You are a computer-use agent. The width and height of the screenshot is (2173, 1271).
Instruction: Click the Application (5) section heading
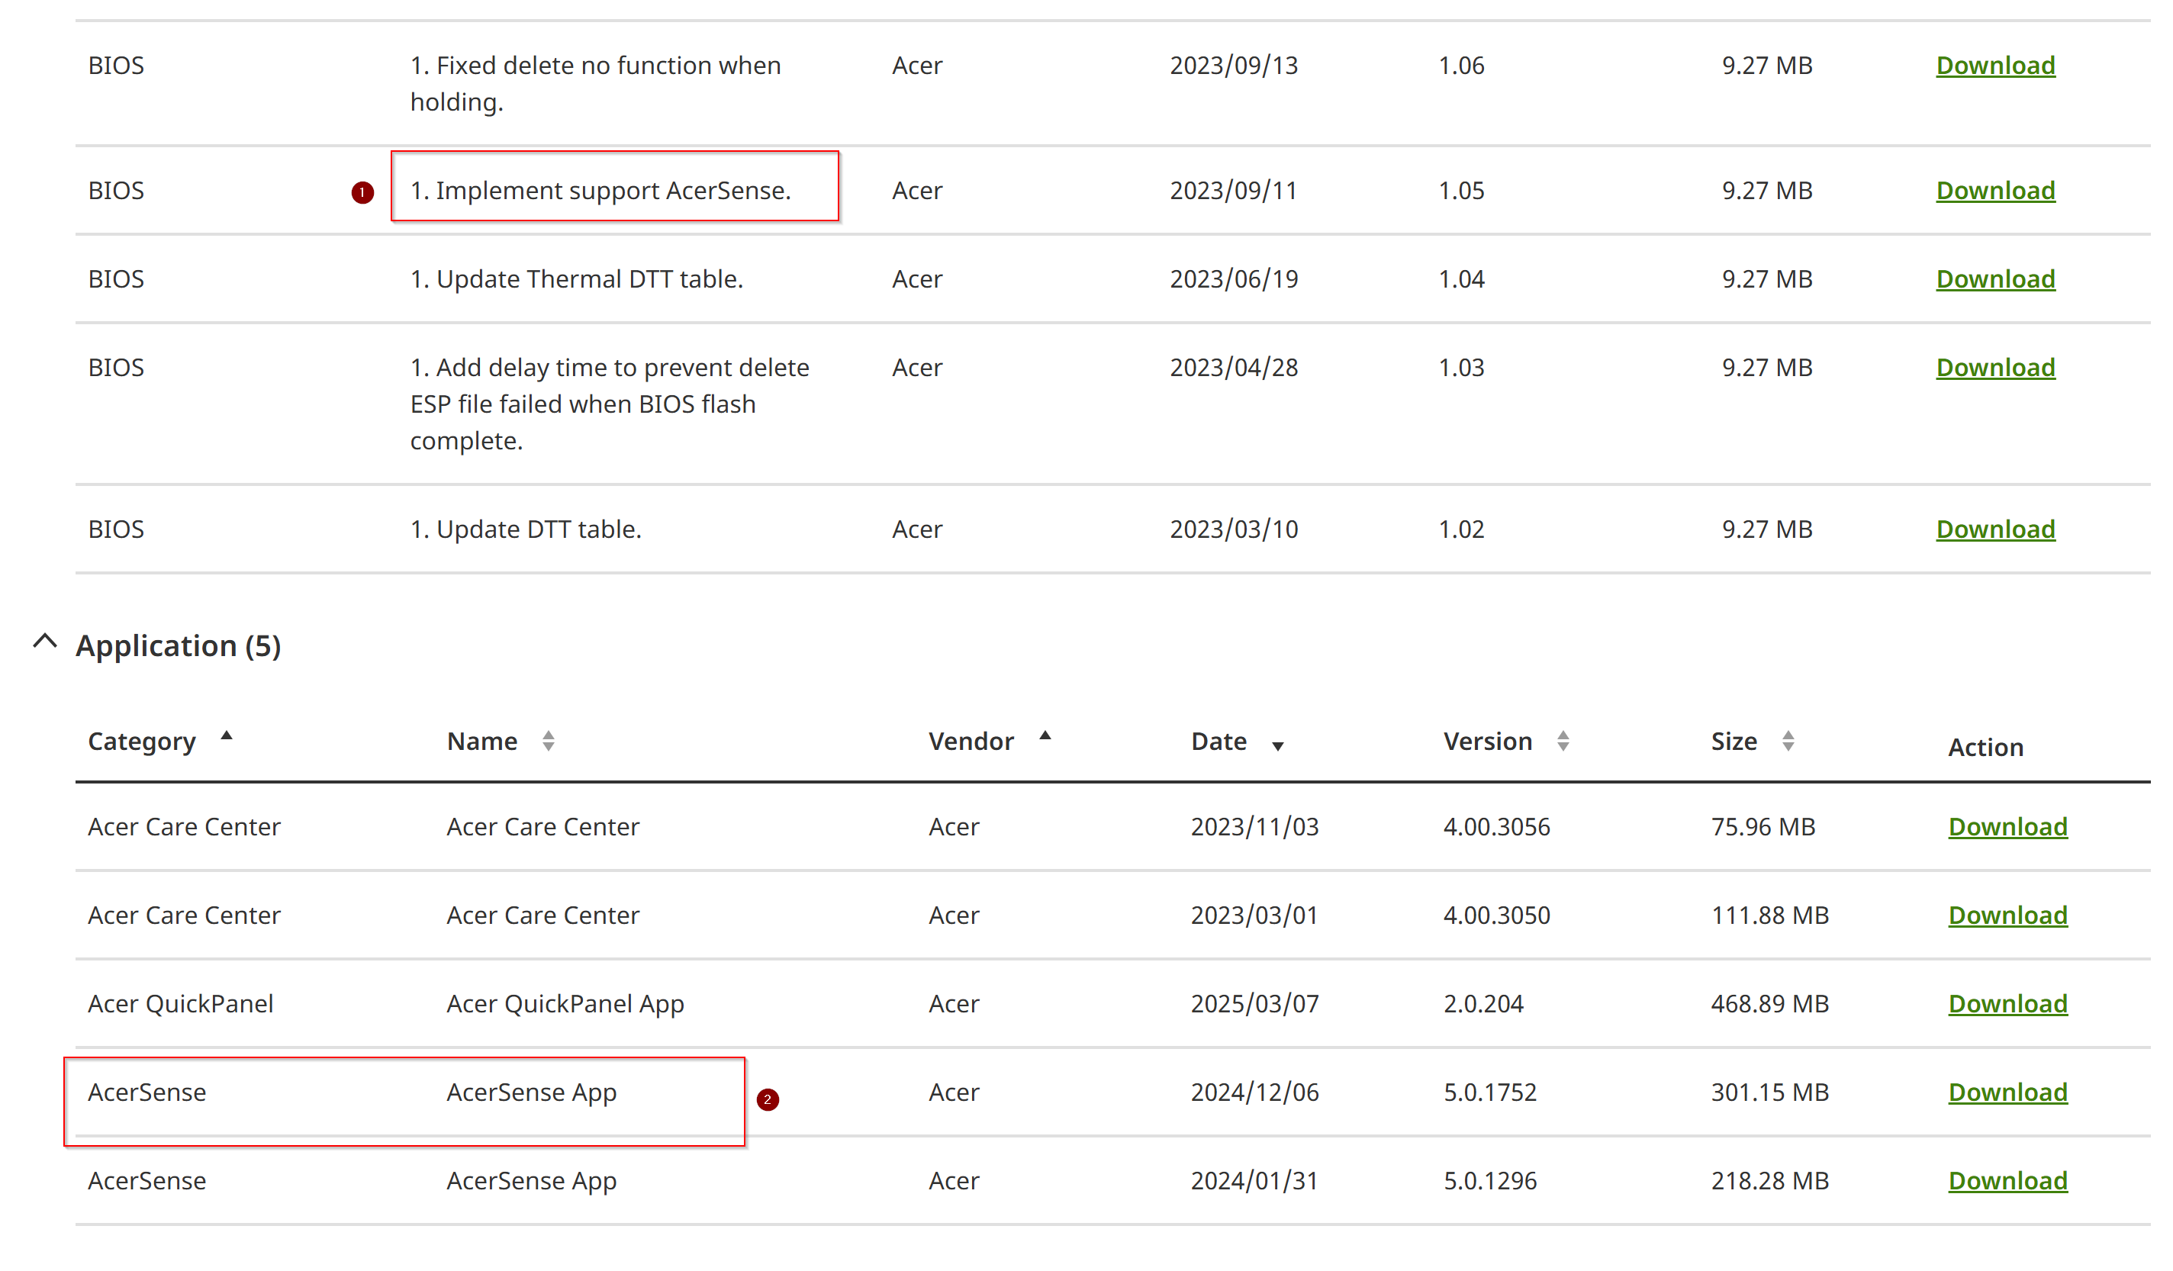click(179, 646)
